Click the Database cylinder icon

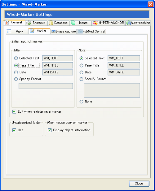pos(51,23)
